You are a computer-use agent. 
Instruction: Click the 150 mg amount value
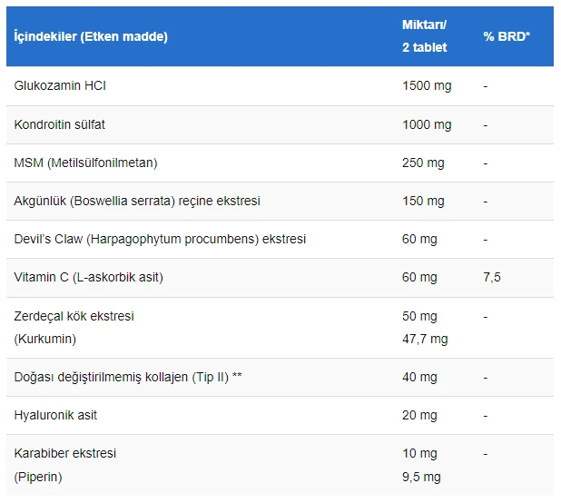(x=423, y=201)
